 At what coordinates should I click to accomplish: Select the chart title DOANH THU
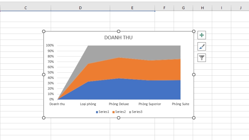pyautogui.click(x=118, y=38)
